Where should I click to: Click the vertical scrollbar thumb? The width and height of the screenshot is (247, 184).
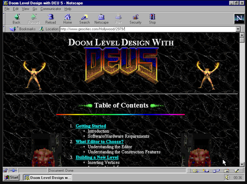[242, 40]
